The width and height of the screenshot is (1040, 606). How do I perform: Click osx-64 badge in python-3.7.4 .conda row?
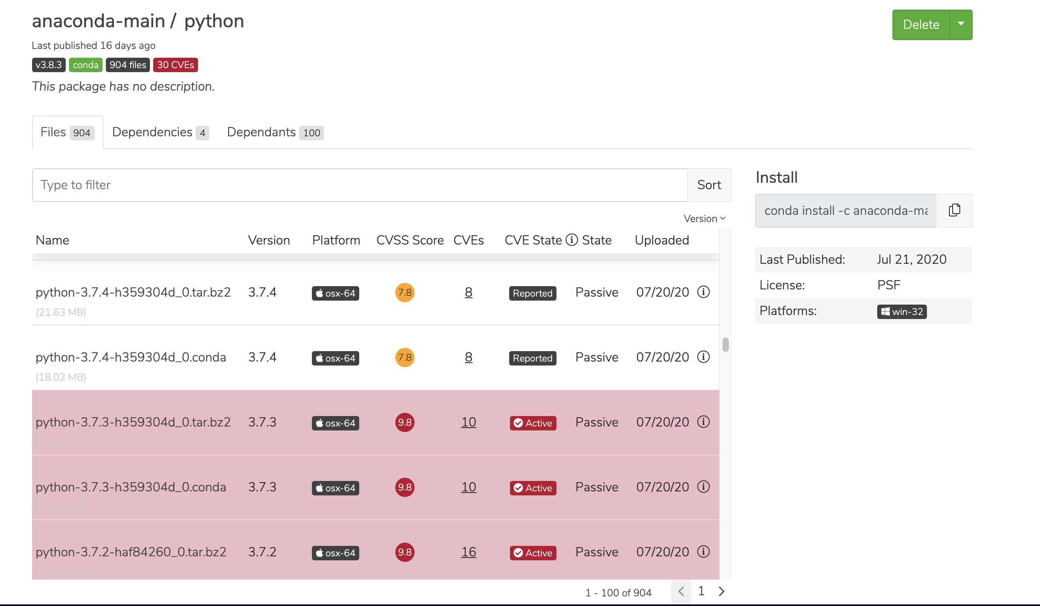point(336,358)
